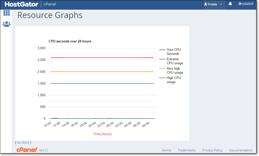Click the 08:00 x-axis label
Viewport: 259px width, 156px height.
click(x=146, y=124)
